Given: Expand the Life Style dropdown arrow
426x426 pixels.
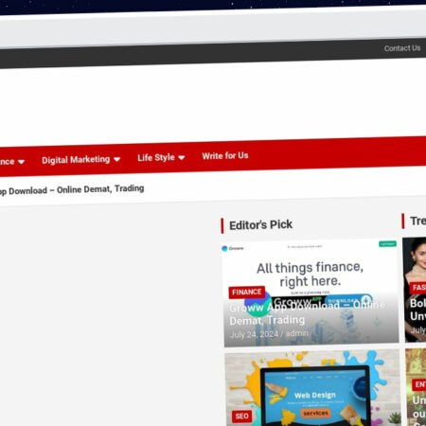Looking at the screenshot, I should tap(182, 157).
